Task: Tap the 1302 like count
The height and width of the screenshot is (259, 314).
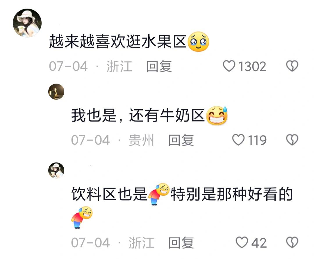Action: click(253, 66)
